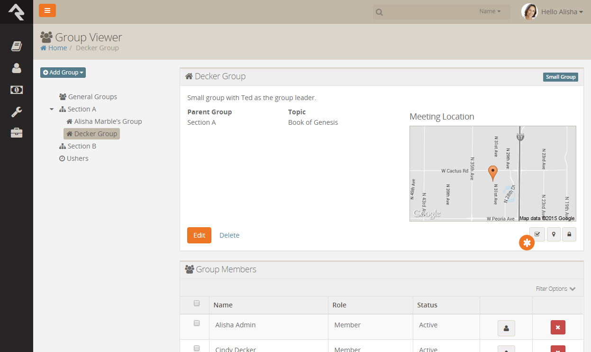Check the checkbox for Alisha Admin
Image resolution: width=591 pixels, height=352 pixels.
tap(197, 324)
